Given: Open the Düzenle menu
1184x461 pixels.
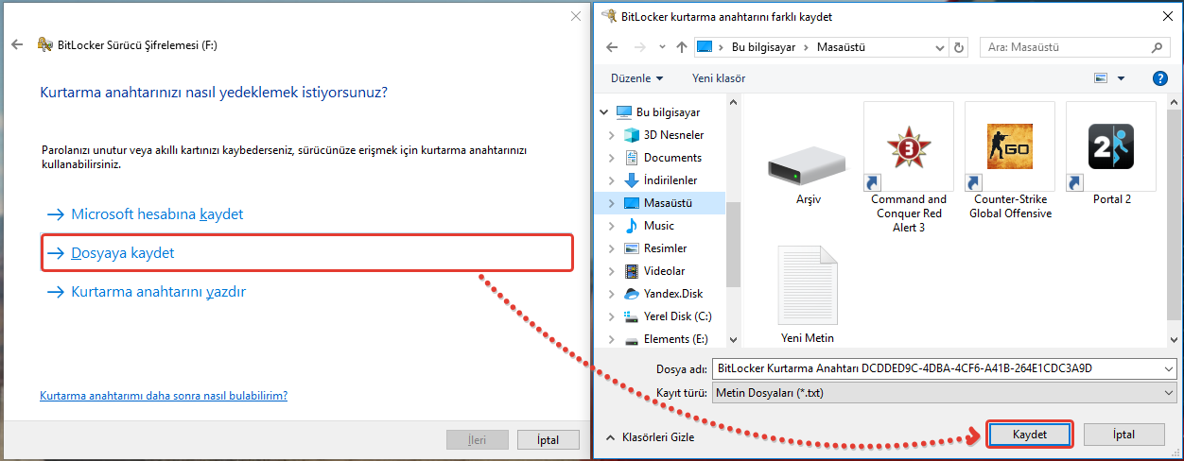Looking at the screenshot, I should click(636, 78).
